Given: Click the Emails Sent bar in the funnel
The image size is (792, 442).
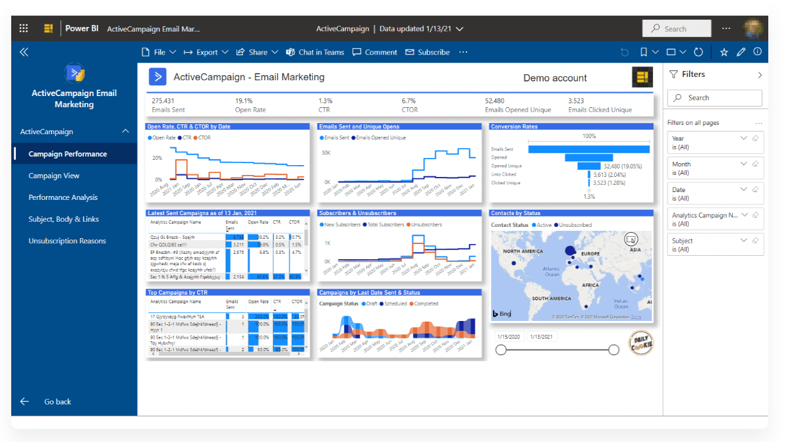Looking at the screenshot, I should click(x=589, y=149).
